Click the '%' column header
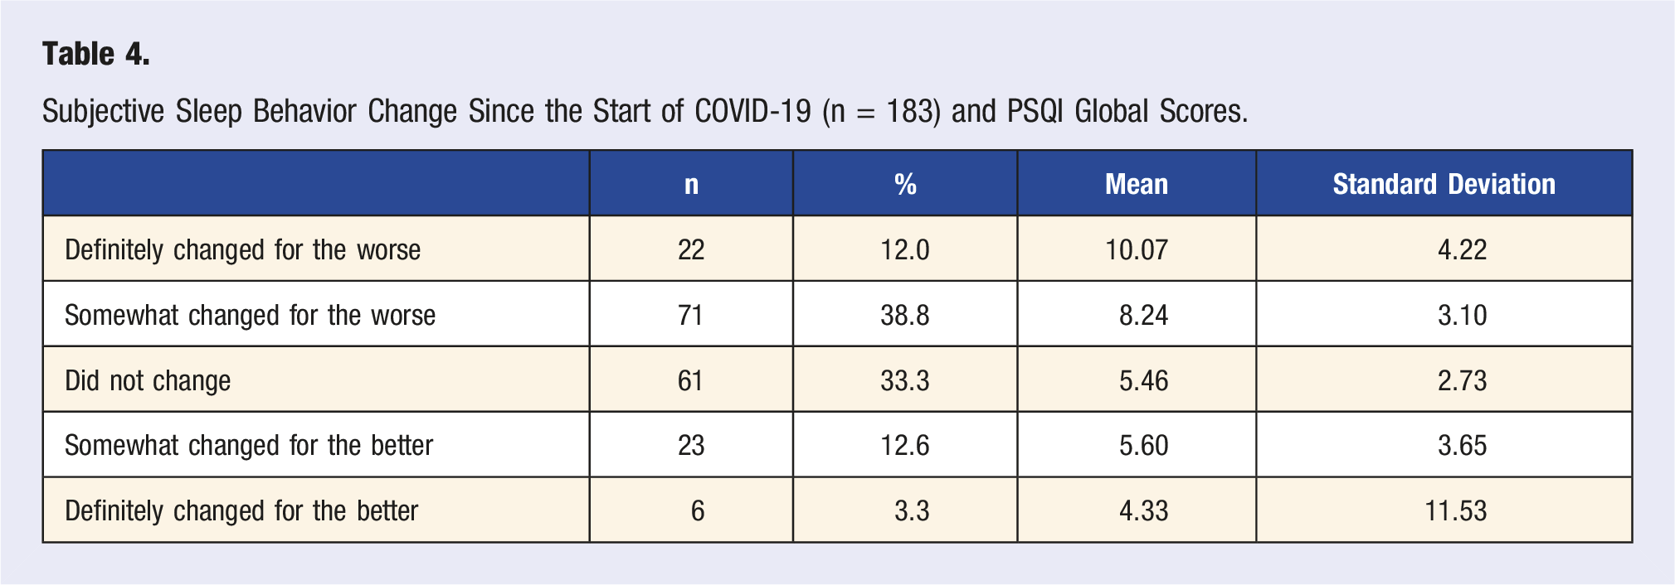The height and width of the screenshot is (585, 1675). (905, 184)
